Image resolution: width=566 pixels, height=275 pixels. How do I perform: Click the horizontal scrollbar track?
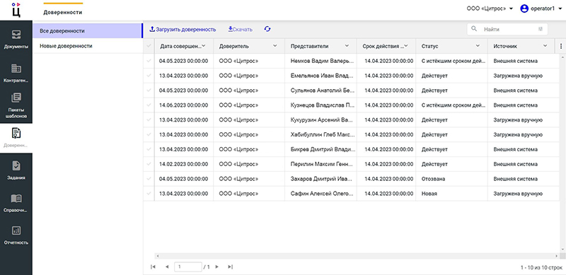[x=357, y=256]
